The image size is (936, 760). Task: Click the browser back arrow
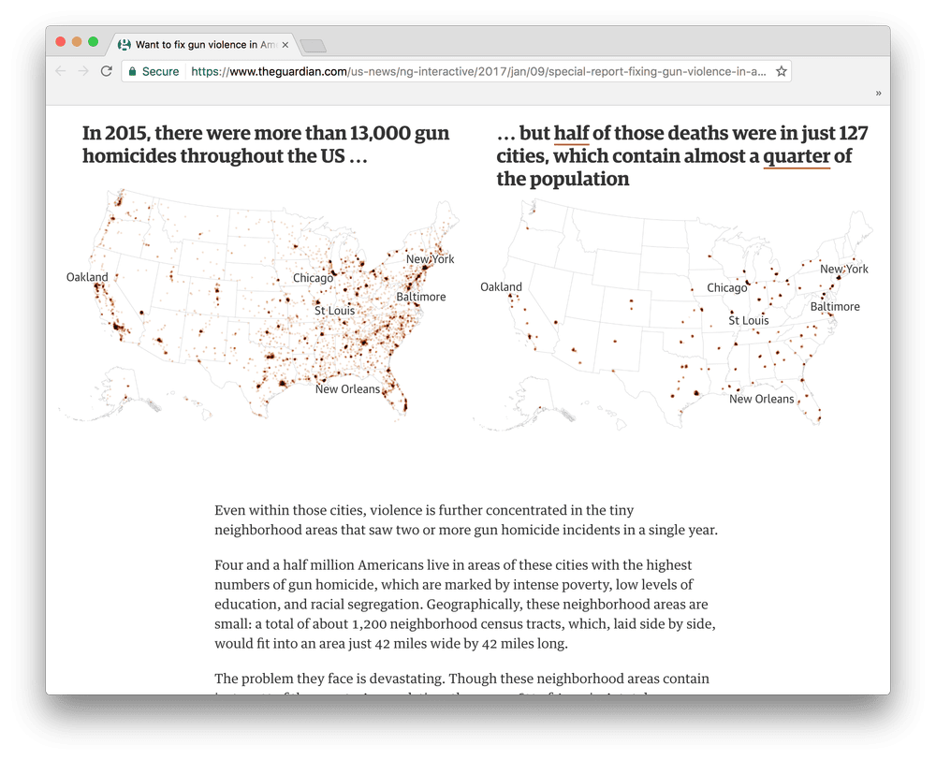pyautogui.click(x=60, y=71)
